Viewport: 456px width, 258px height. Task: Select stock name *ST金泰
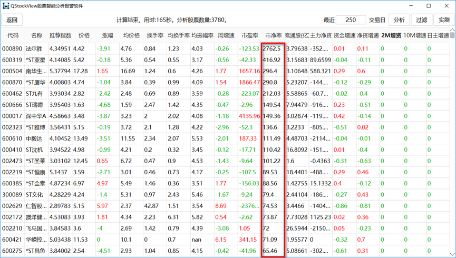(35, 184)
